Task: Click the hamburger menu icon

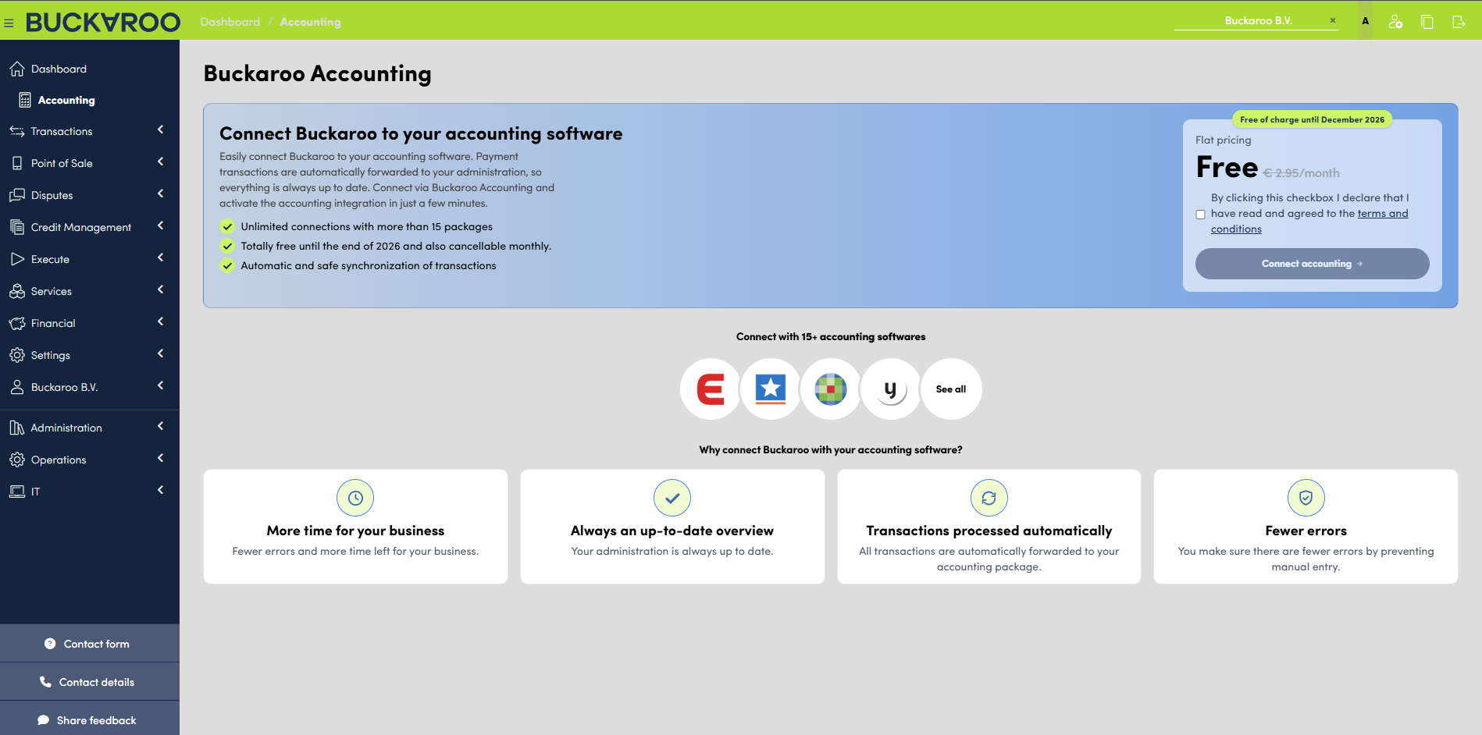Action: (x=9, y=23)
